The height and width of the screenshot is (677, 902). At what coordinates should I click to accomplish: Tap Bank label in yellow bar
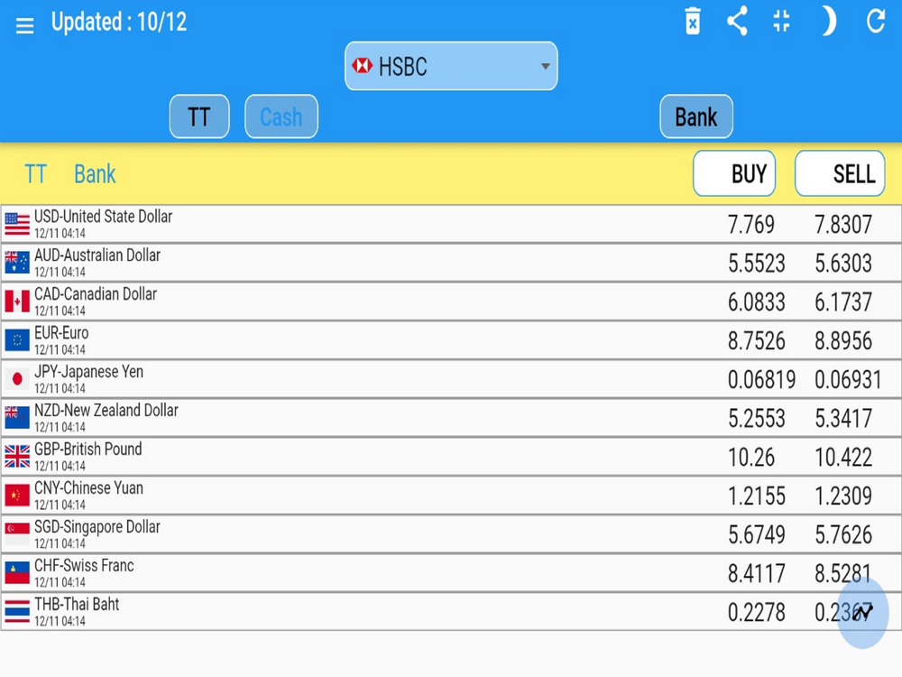click(95, 174)
